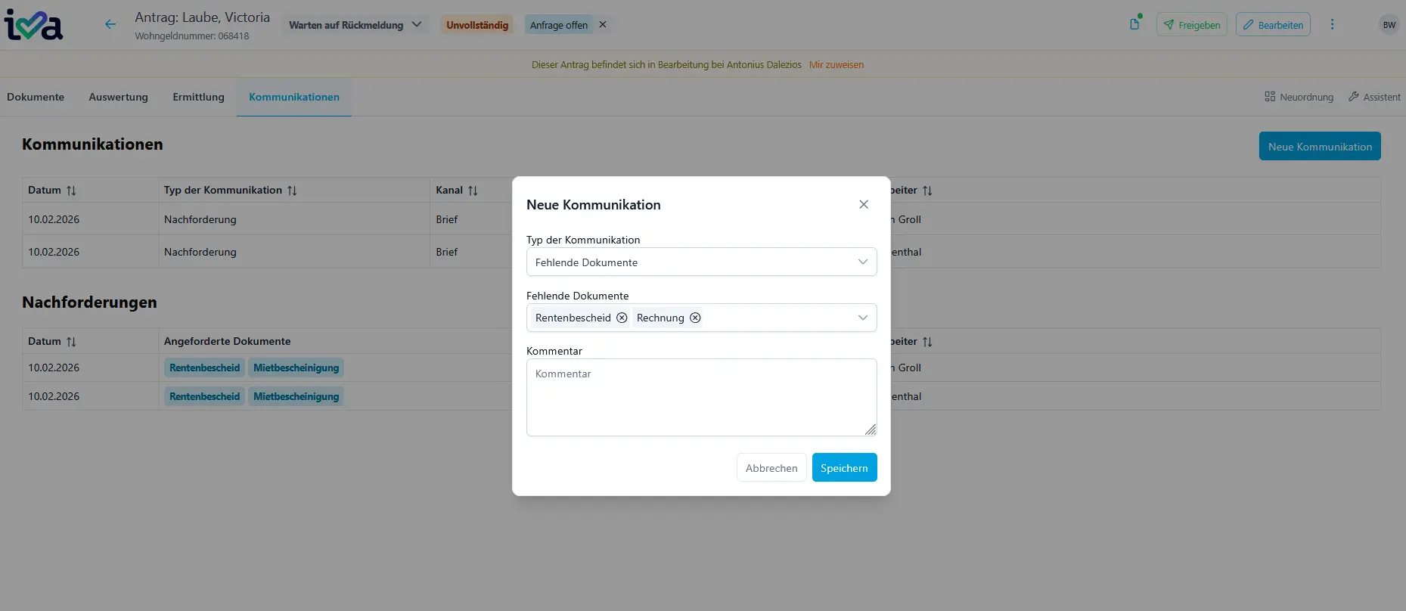Remove the Rechnung chip from the selection
The height and width of the screenshot is (611, 1406).
pos(695,318)
